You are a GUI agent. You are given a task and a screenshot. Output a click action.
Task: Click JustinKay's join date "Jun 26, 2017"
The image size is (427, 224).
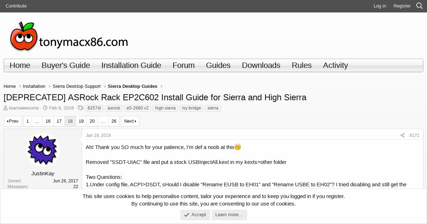click(65, 181)
